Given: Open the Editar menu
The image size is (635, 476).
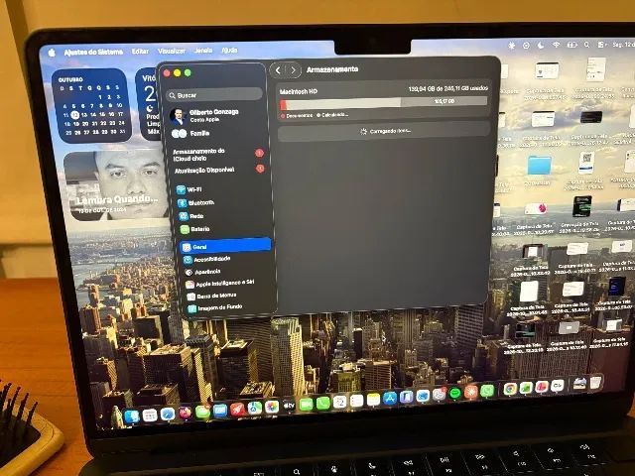Looking at the screenshot, I should click(x=140, y=52).
